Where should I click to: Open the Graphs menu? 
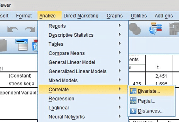point(115,16)
